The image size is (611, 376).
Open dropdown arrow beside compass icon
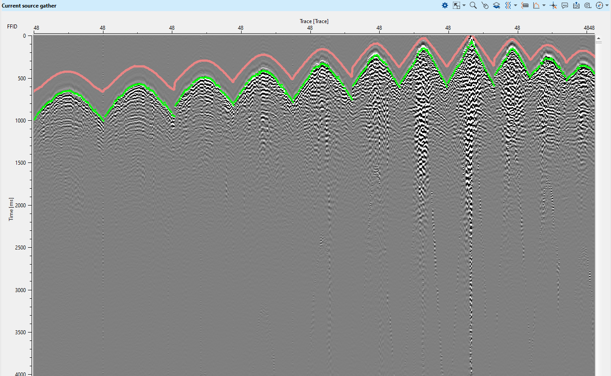tap(607, 6)
